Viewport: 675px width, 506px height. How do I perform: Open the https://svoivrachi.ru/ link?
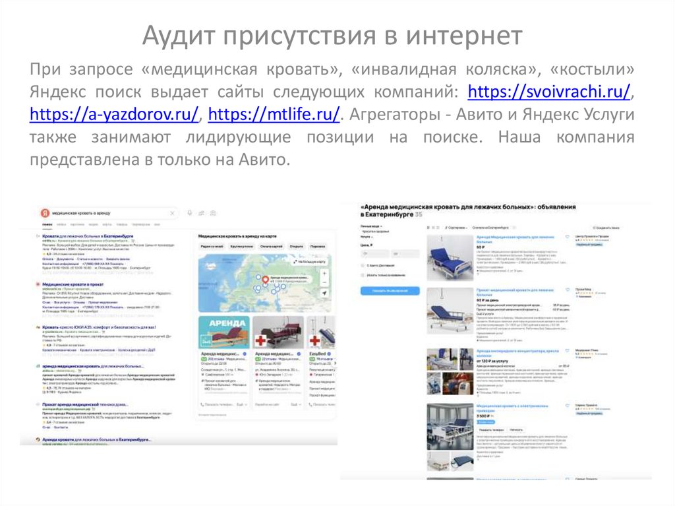coord(549,92)
